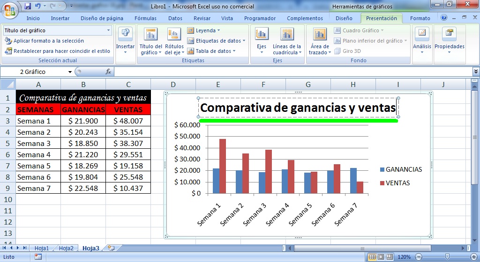Expand the formula bar

pos(476,72)
